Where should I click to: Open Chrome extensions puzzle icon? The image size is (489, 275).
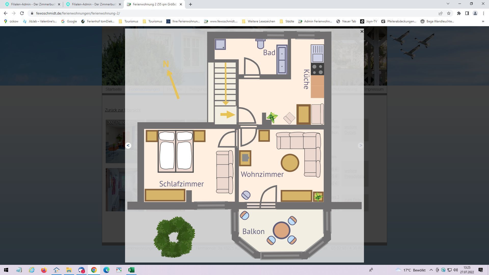click(459, 13)
